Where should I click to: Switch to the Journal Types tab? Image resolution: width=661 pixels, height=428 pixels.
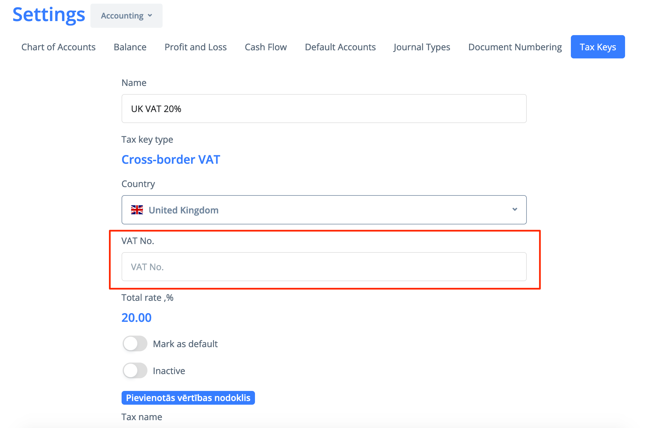[422, 47]
